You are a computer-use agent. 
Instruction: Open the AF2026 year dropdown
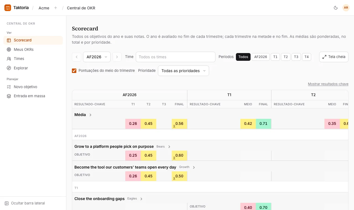click(97, 57)
